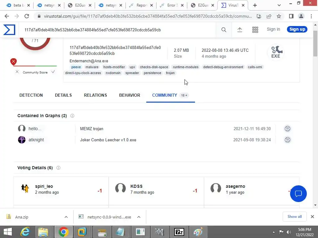Image resolution: width=318 pixels, height=238 pixels.
Task: Click the spreader tag
Action: tap(132, 73)
